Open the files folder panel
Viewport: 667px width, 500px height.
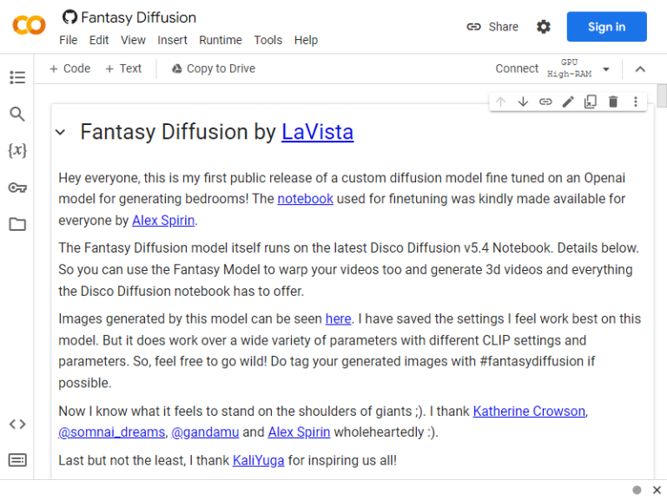click(17, 224)
